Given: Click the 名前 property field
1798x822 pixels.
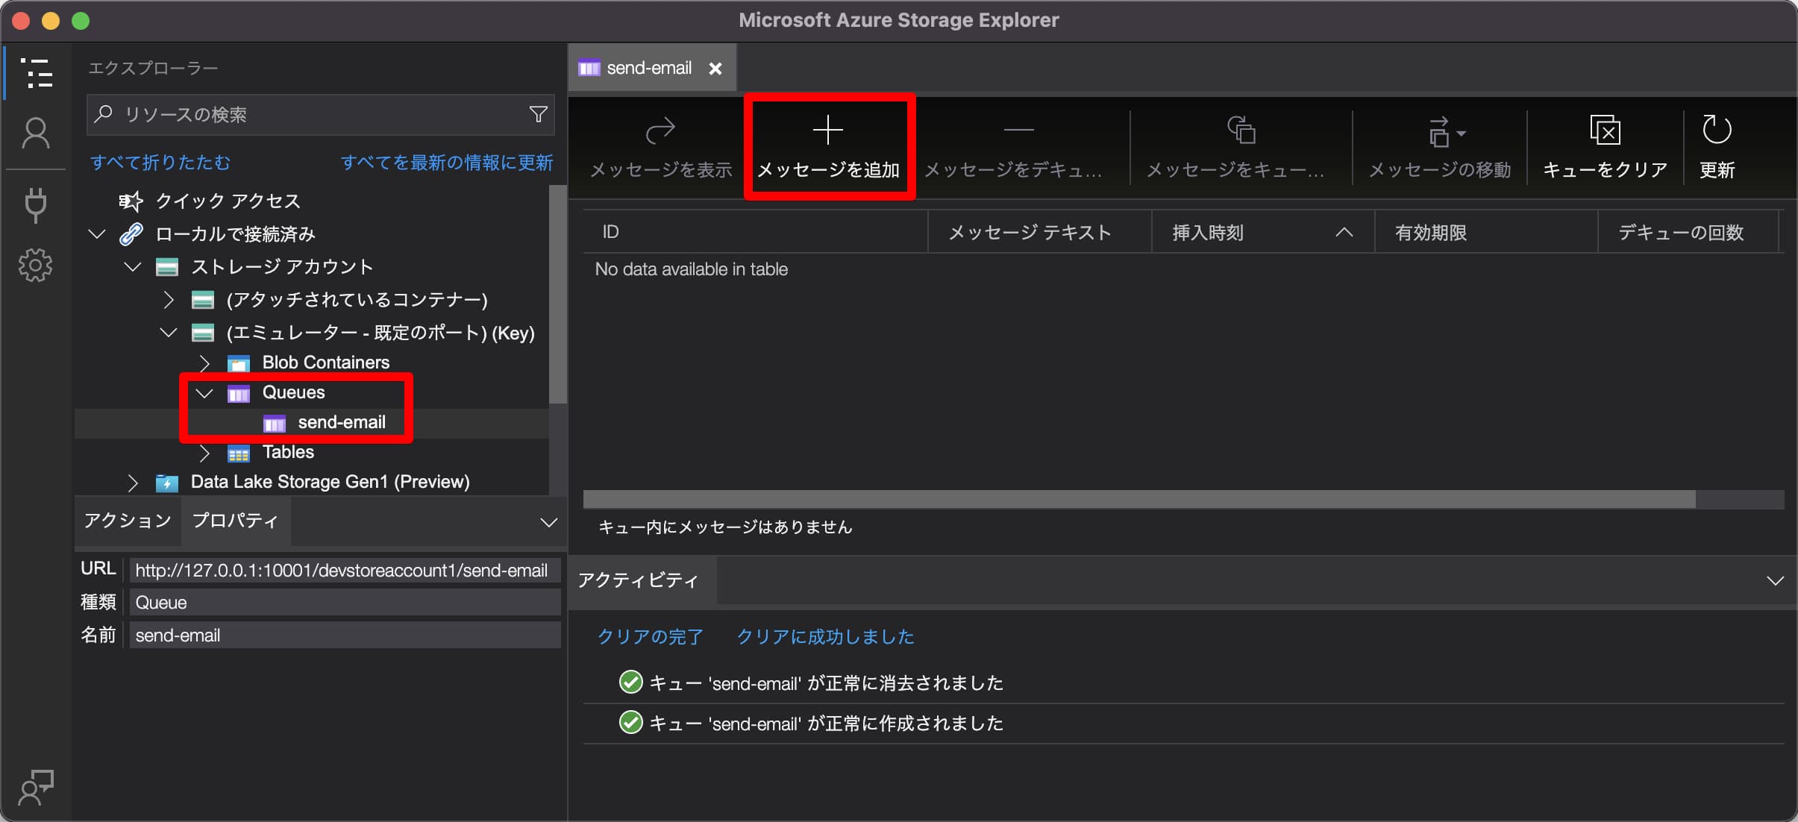Looking at the screenshot, I should coord(345,636).
